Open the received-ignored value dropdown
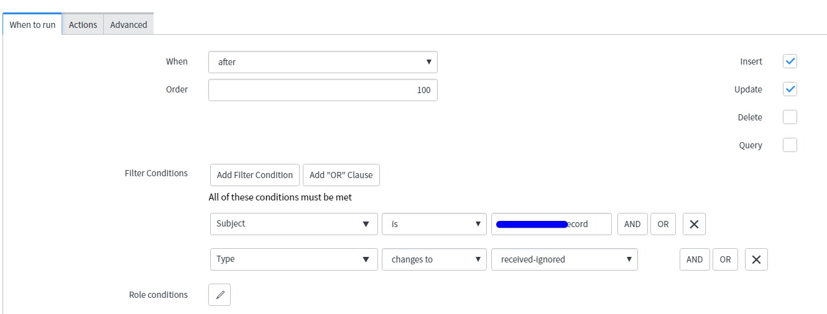This screenshot has width=827, height=314. coord(565,259)
